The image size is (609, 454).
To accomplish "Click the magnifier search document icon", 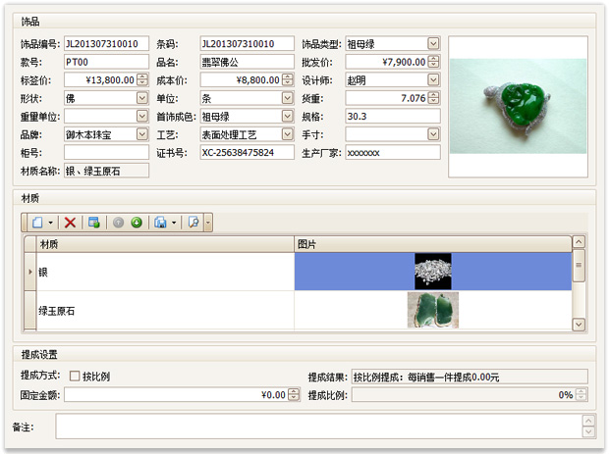I will click(194, 223).
